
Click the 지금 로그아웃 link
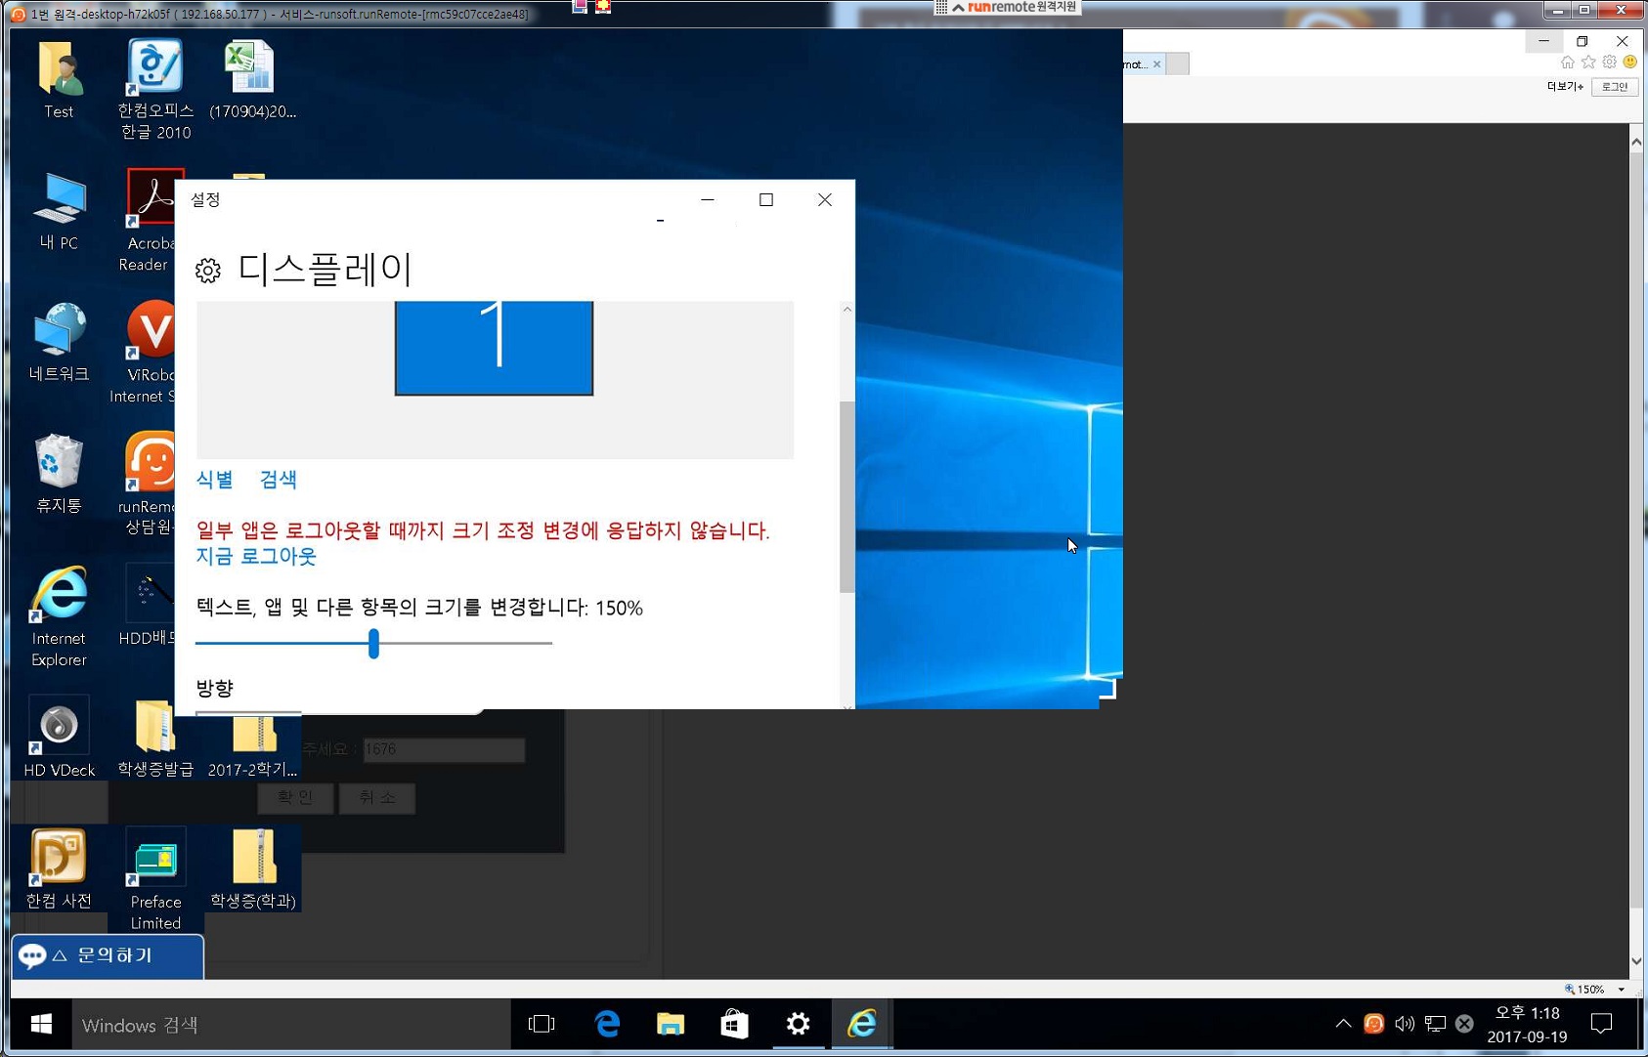pyautogui.click(x=256, y=557)
